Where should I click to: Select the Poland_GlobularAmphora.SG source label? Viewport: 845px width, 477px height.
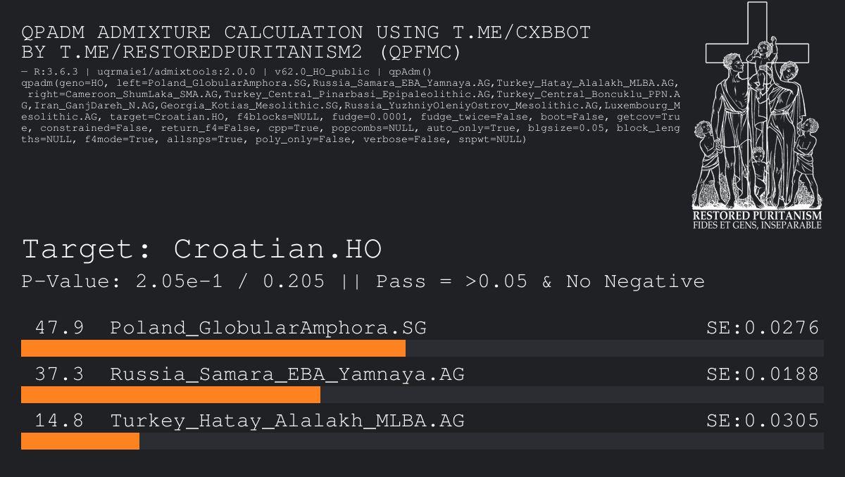[268, 328]
